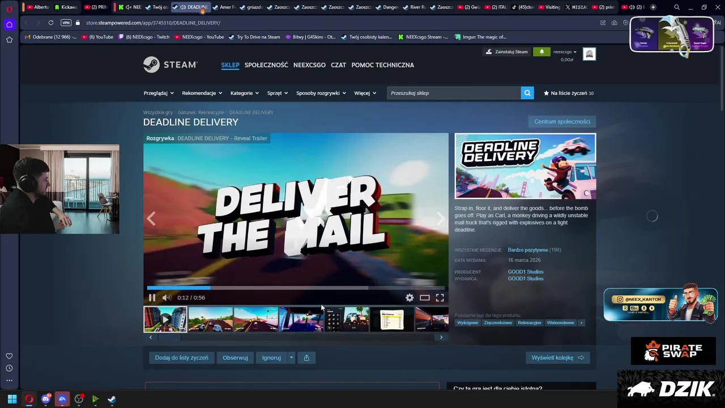Screen dimensions: 725x408
Task: Expand Sposoby rozgrywki dropdown
Action: pyautogui.click(x=321, y=93)
